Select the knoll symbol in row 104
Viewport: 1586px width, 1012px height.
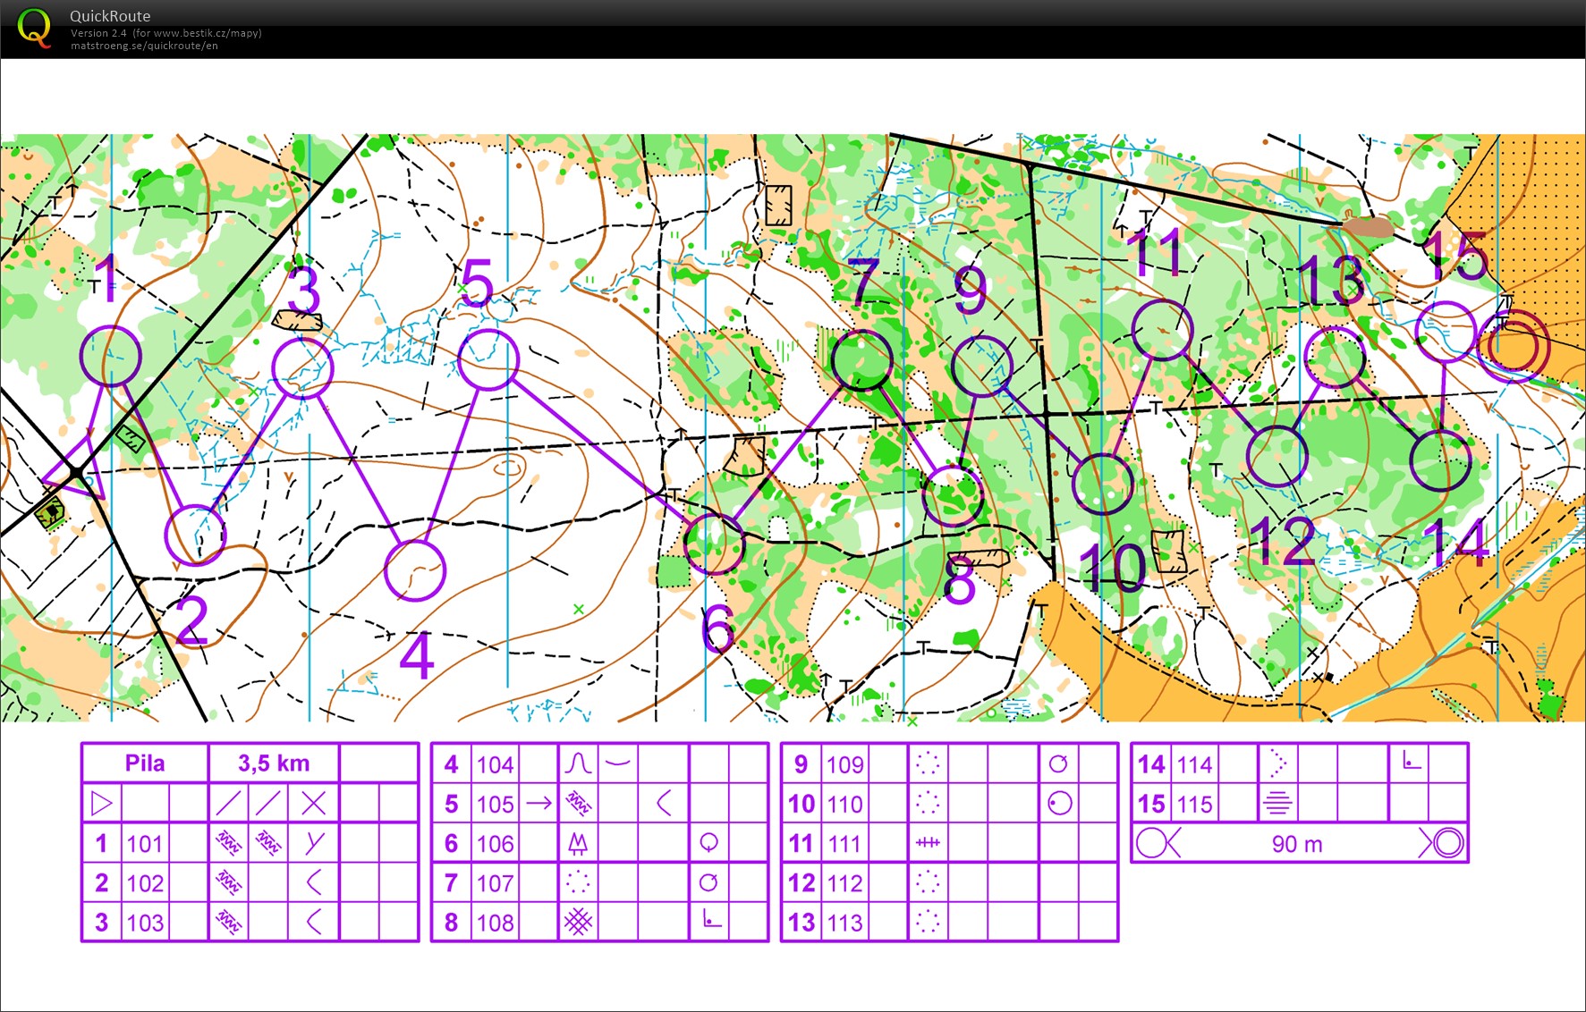pos(578,763)
